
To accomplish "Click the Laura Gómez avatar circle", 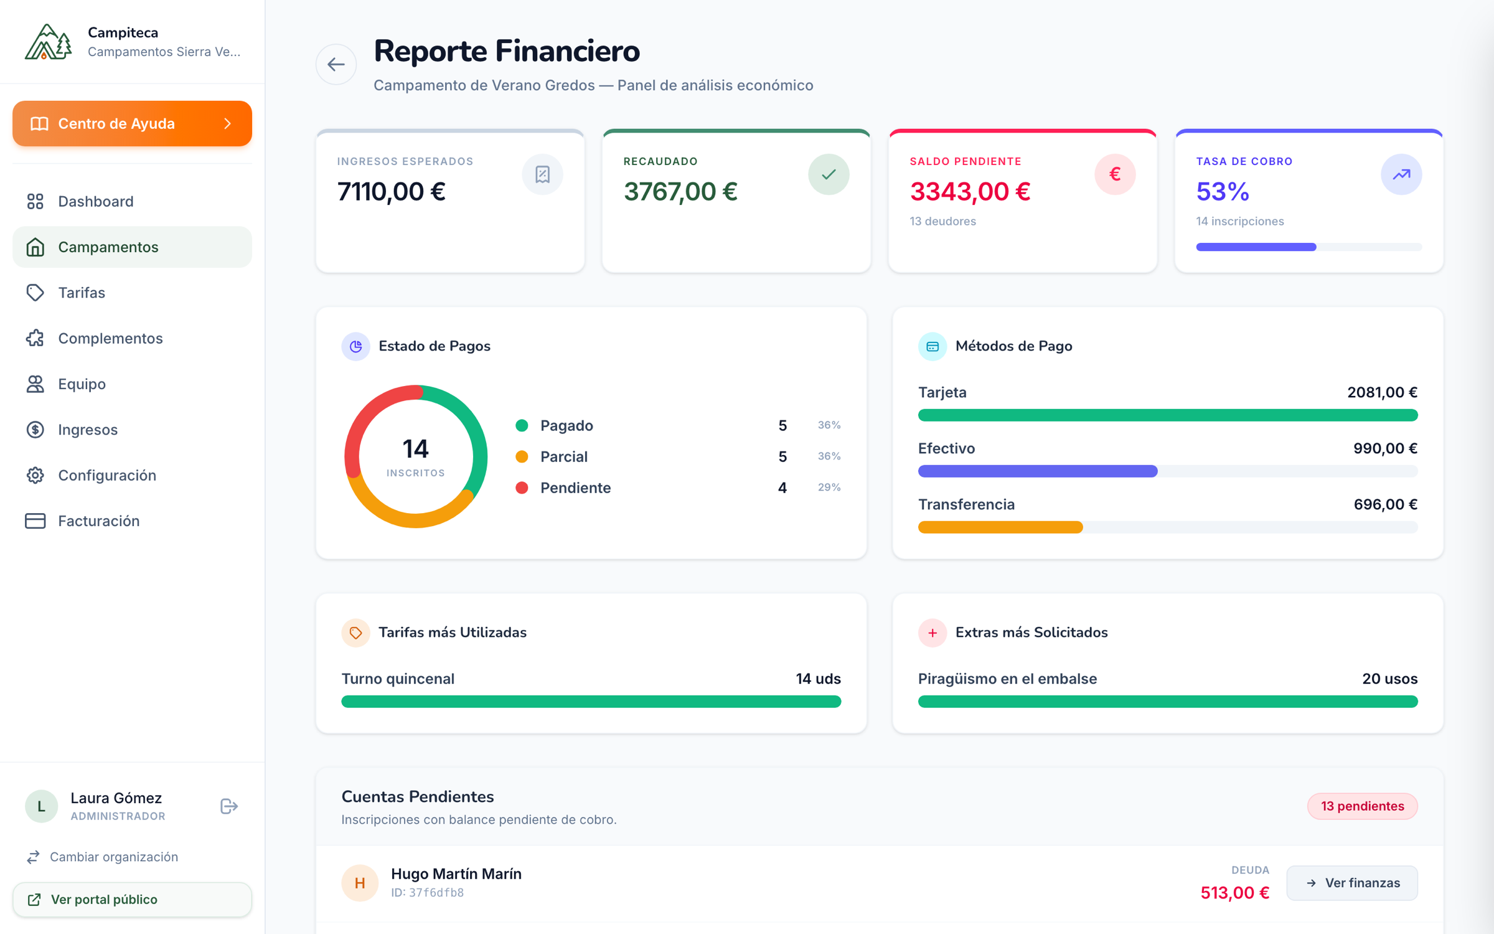I will [42, 806].
